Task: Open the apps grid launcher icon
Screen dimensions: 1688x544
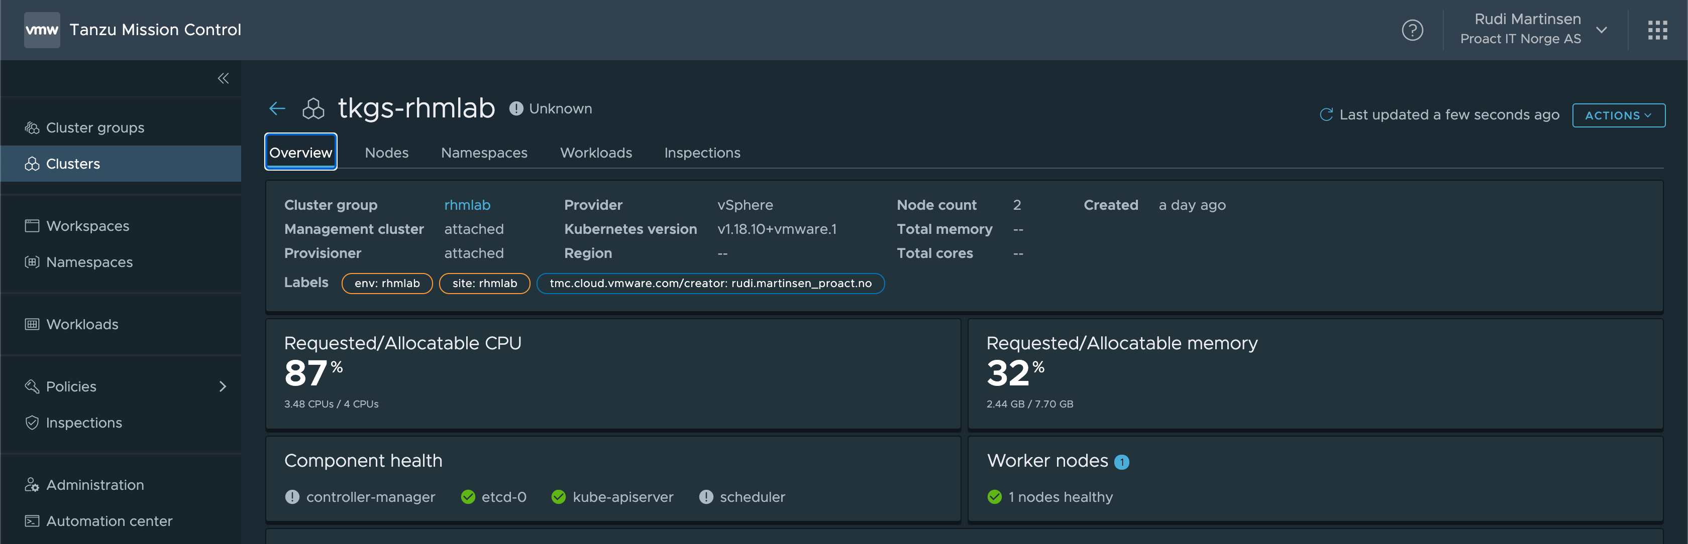Action: [1657, 30]
